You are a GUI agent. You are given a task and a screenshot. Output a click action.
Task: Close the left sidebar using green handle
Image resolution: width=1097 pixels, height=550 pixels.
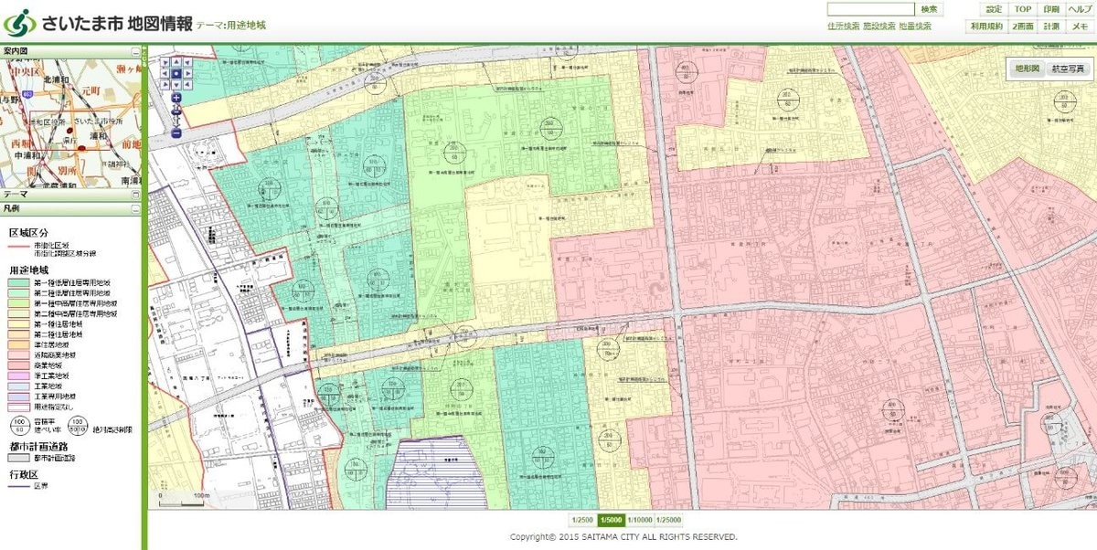[x=144, y=297]
